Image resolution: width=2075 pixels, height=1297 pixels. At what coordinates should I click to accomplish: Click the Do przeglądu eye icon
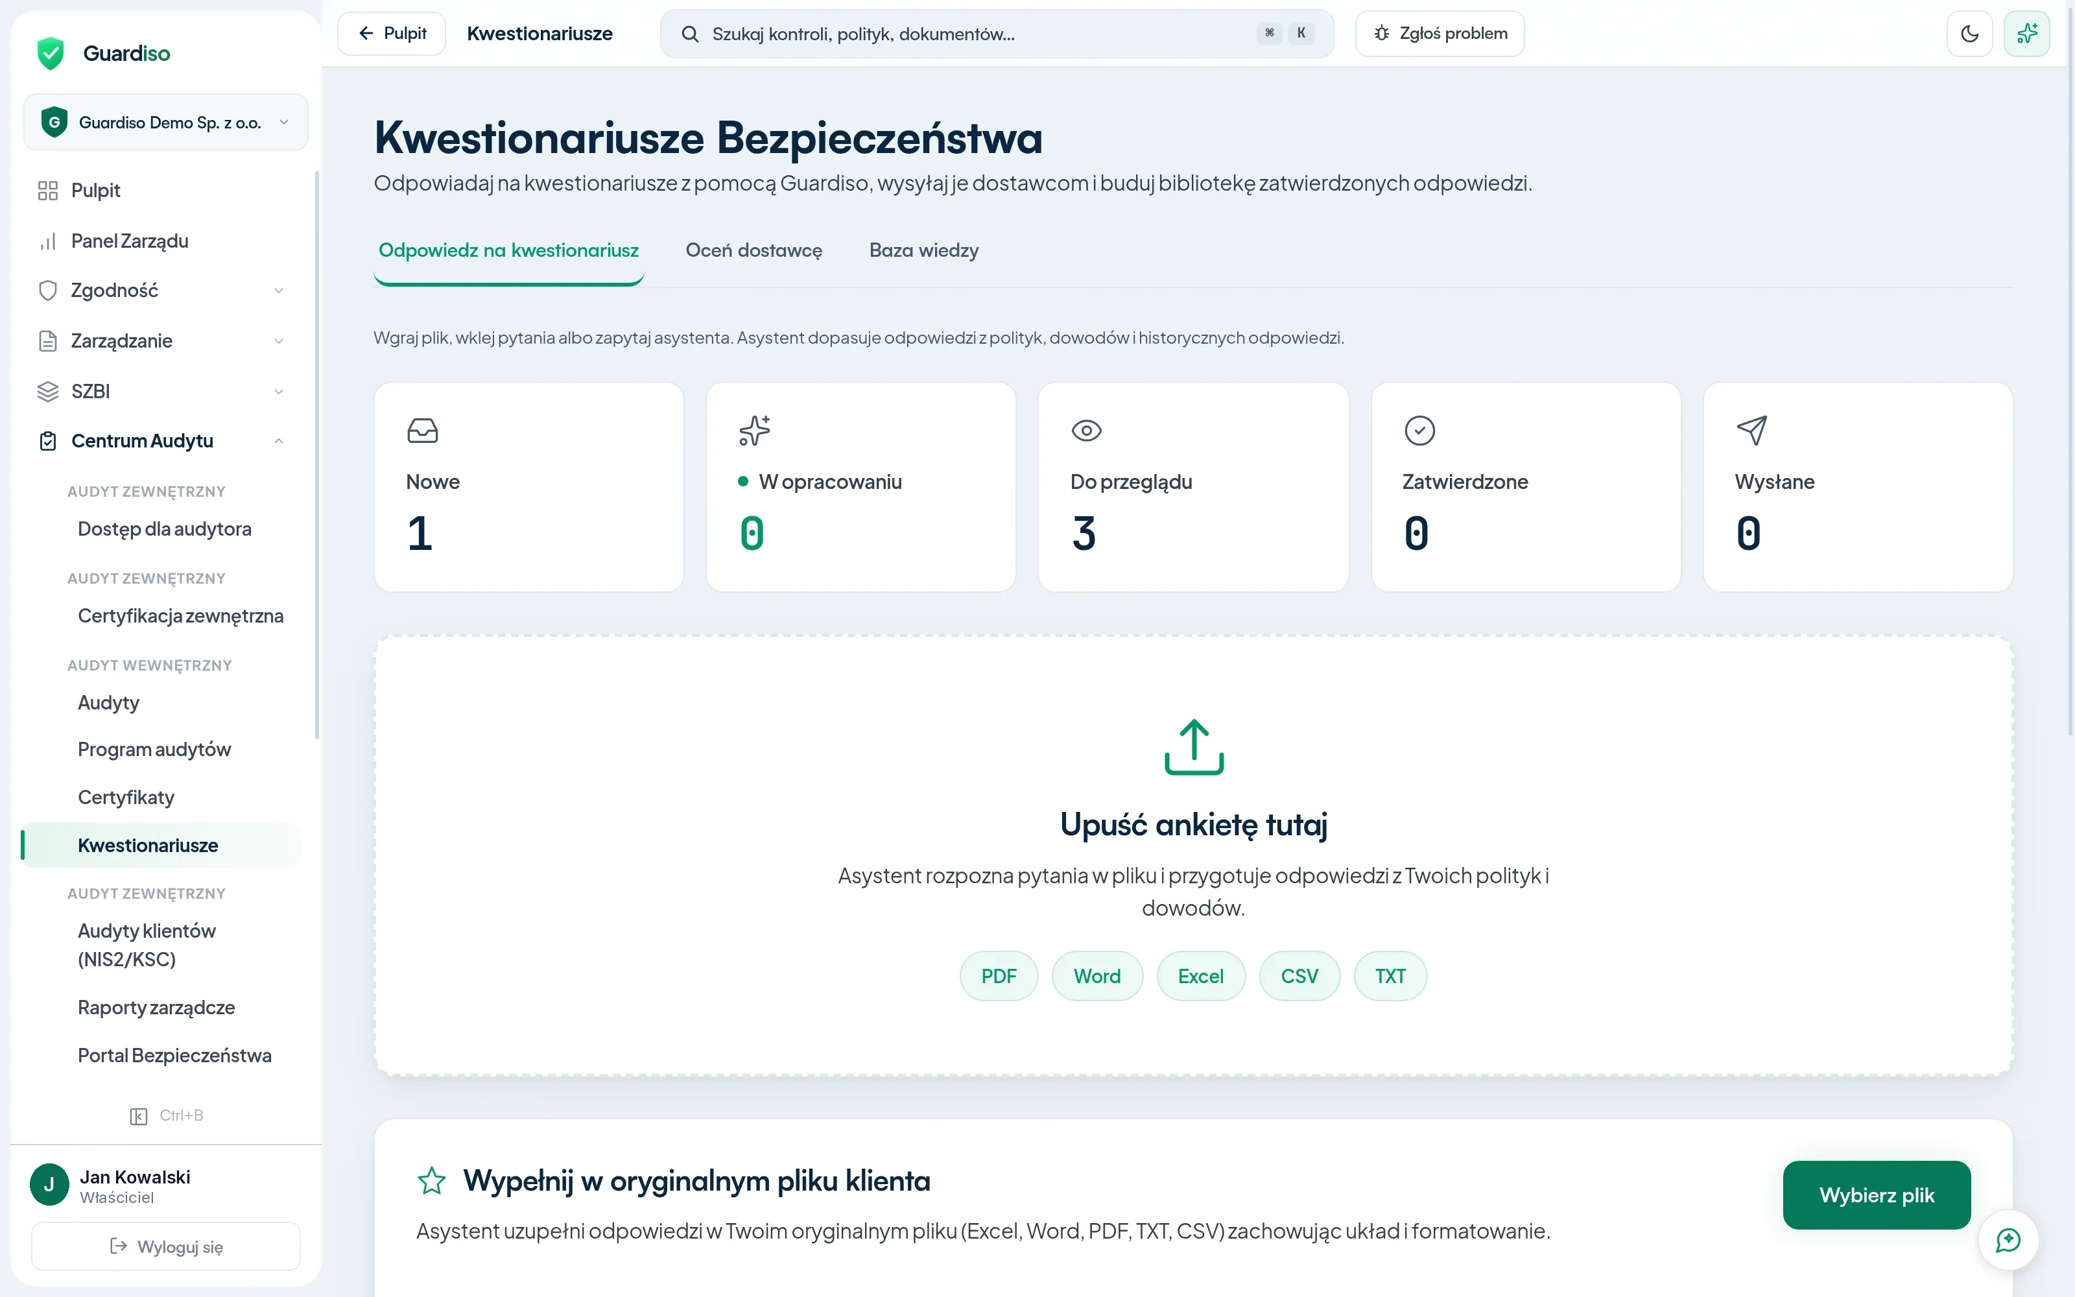[1086, 431]
